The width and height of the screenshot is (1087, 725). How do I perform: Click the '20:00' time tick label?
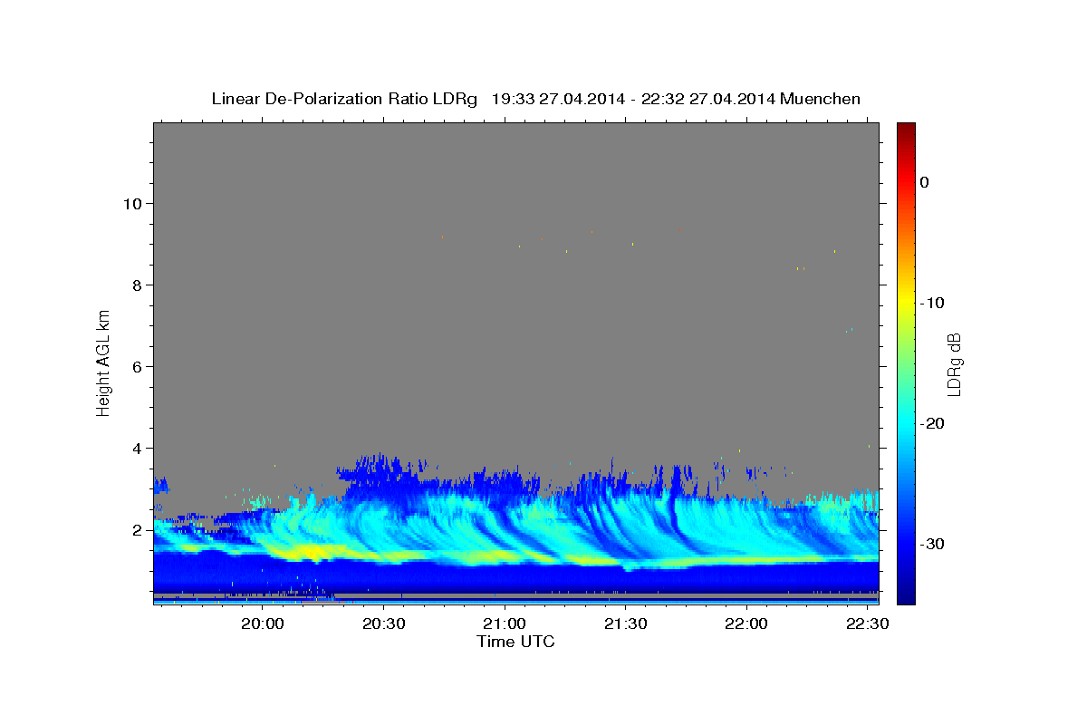(x=263, y=624)
